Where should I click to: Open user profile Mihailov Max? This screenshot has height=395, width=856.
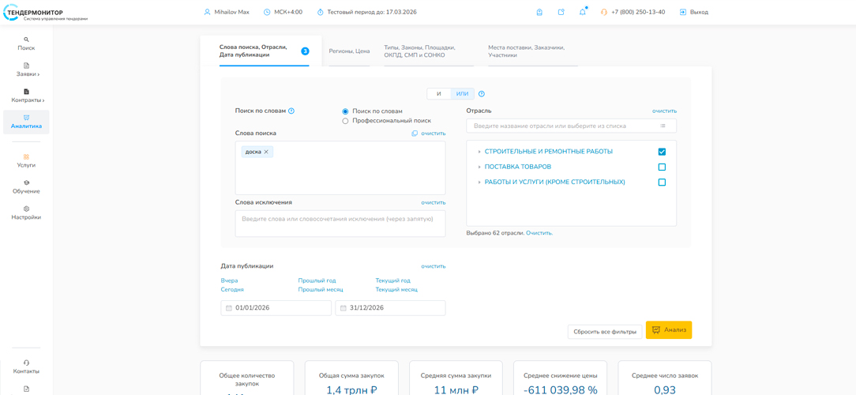coord(227,12)
